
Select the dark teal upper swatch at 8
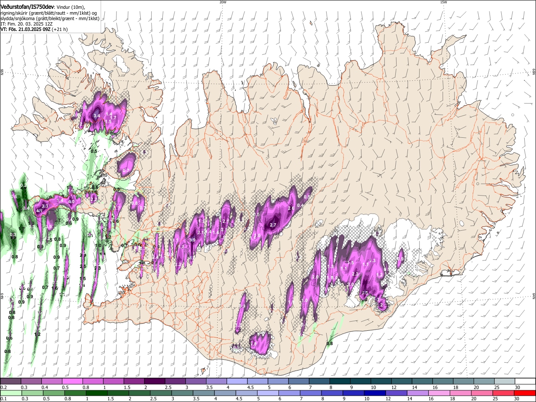coord(340,381)
